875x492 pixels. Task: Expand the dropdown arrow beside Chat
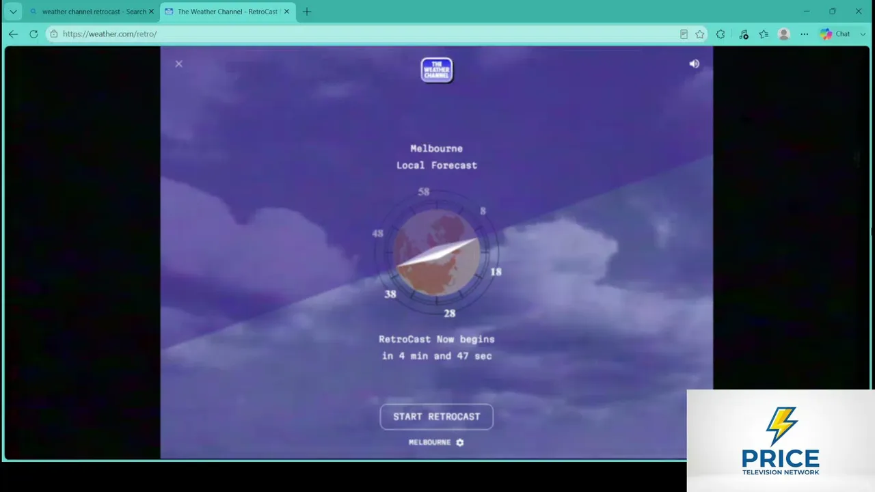[863, 34]
